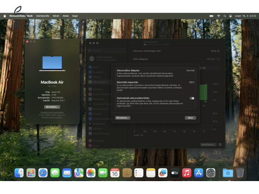Open Music app in the Dock

click(187, 173)
